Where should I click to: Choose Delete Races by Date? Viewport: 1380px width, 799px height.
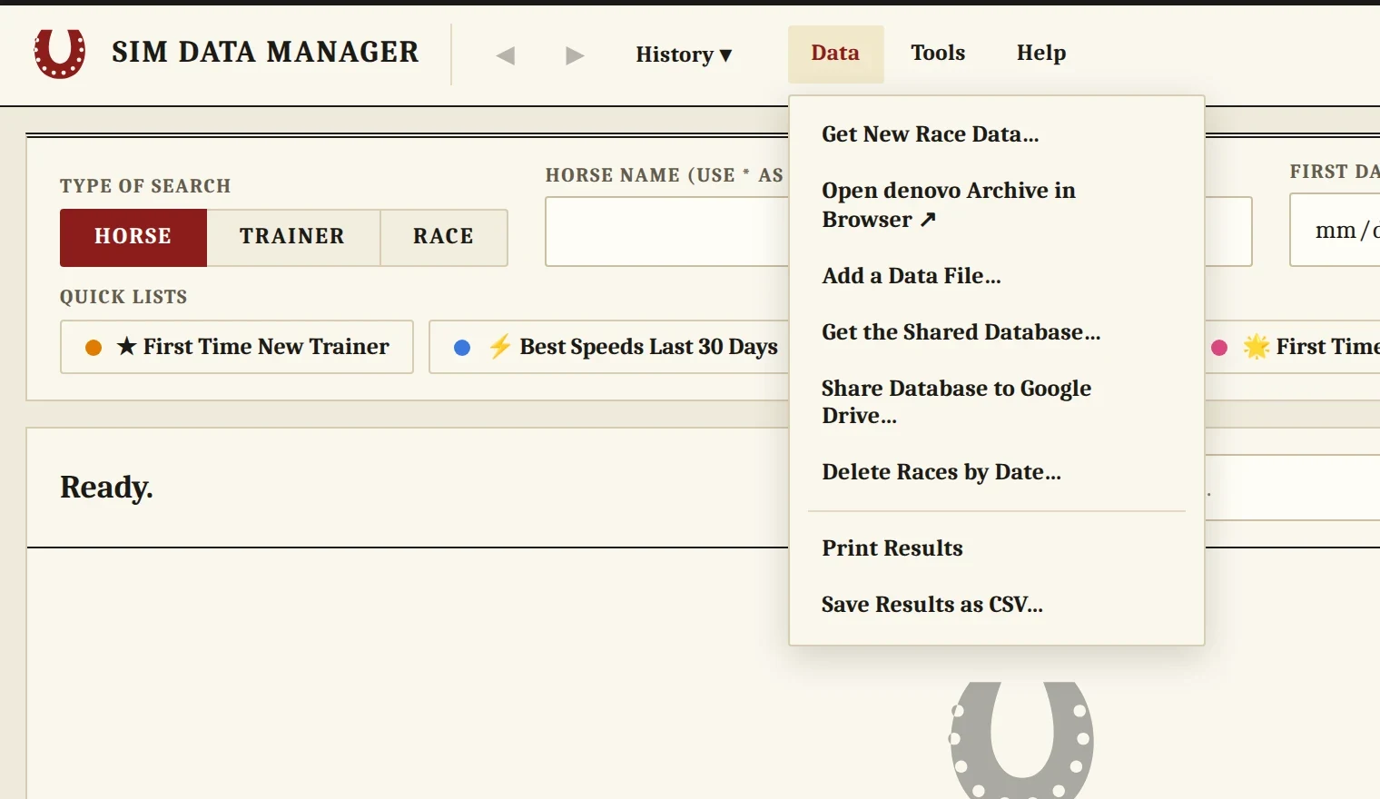pyautogui.click(x=997, y=472)
